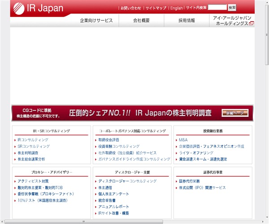Switch to the English site
Screen dimensions: 269x224
(177, 8)
